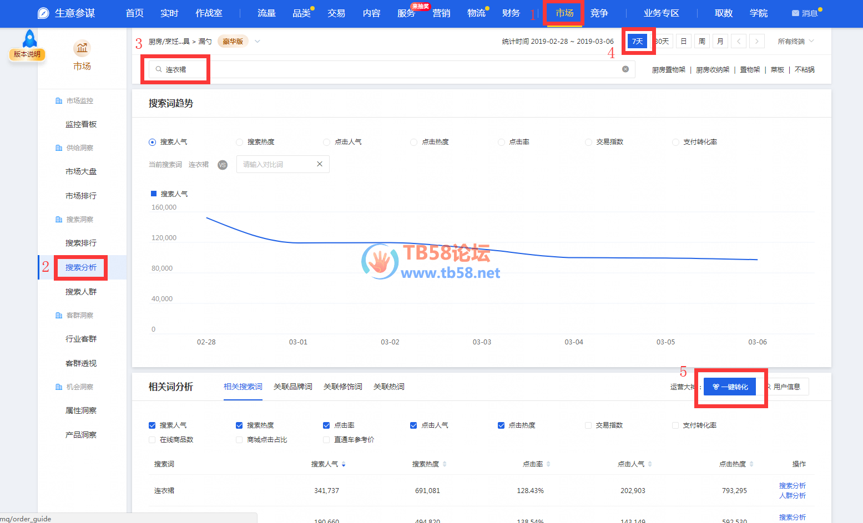Click the 一键转化 button
The image size is (863, 523).
point(730,387)
